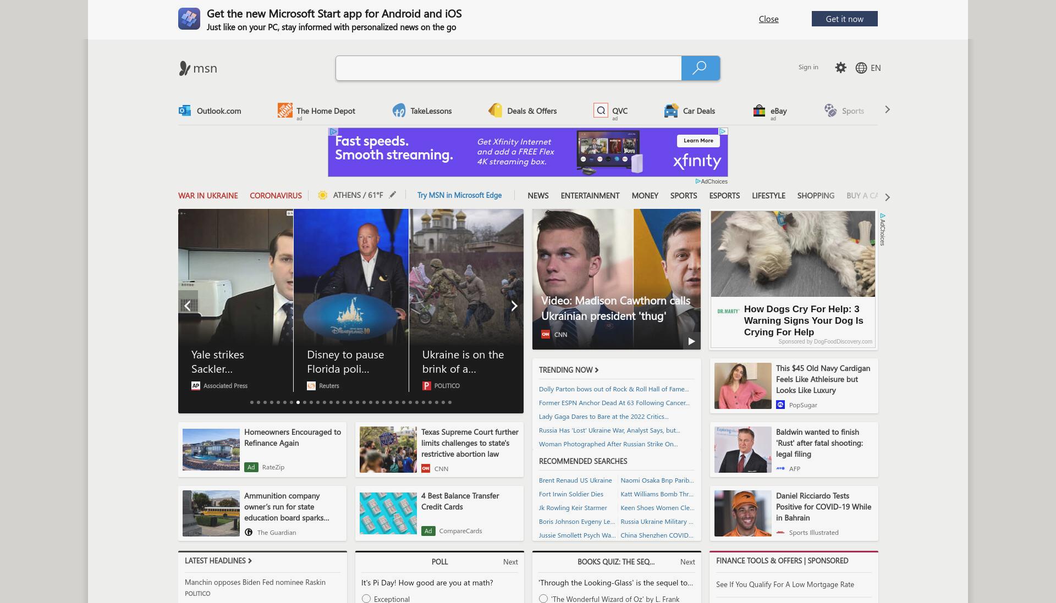Go to Next books quiz question

(x=687, y=562)
